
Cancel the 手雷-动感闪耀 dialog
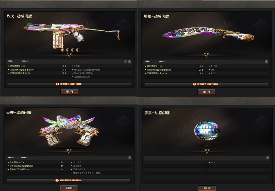(207, 188)
